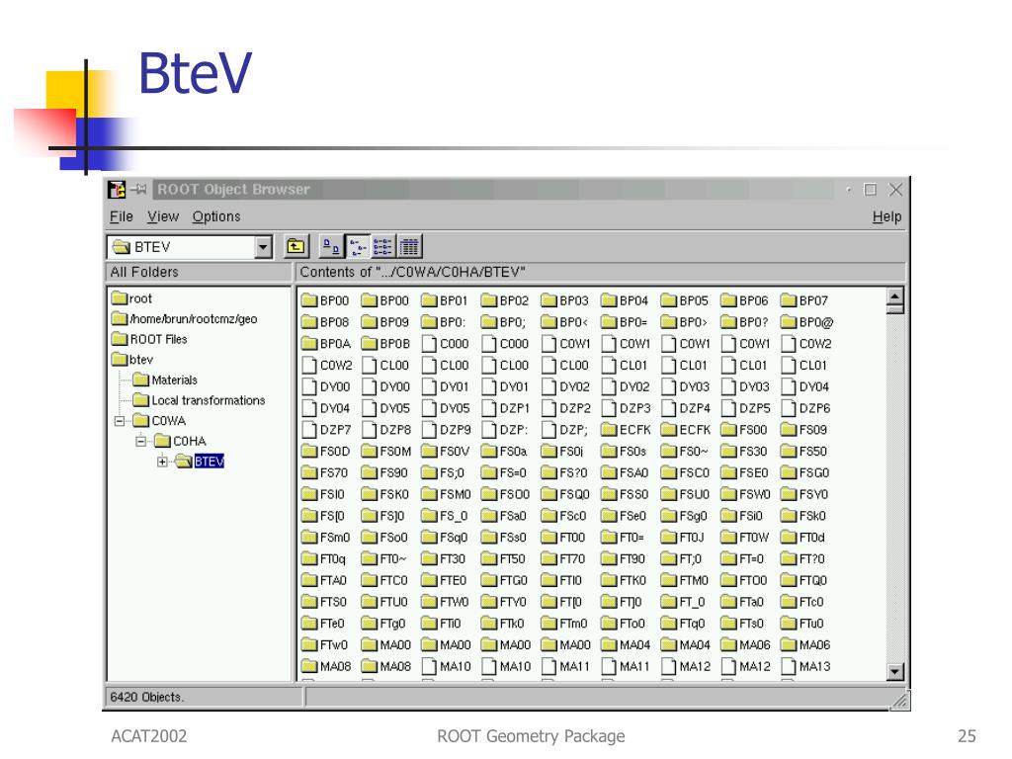Open the Options menu
Screen dimensions: 1012x759
tap(216, 216)
